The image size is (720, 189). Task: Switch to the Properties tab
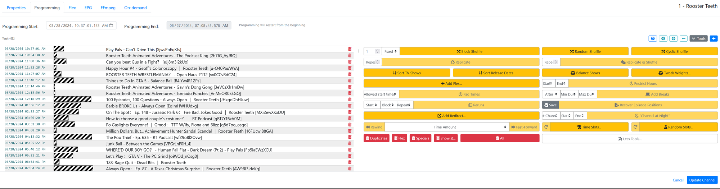pyautogui.click(x=16, y=8)
